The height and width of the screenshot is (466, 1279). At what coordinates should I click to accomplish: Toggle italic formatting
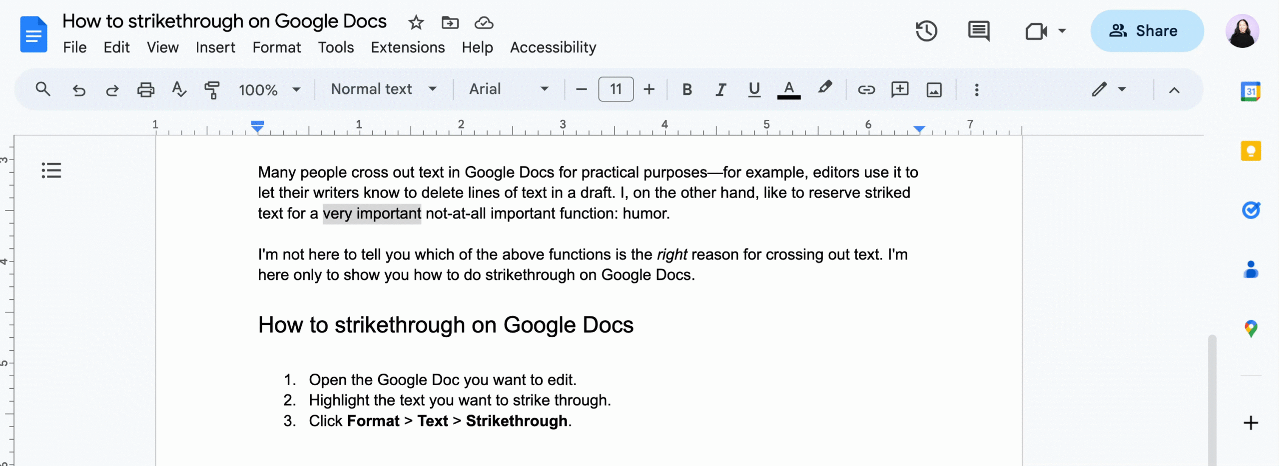pyautogui.click(x=720, y=90)
